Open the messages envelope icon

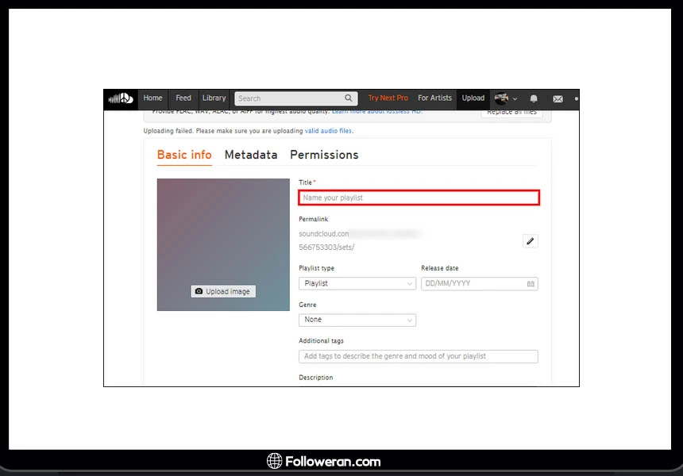pos(558,98)
